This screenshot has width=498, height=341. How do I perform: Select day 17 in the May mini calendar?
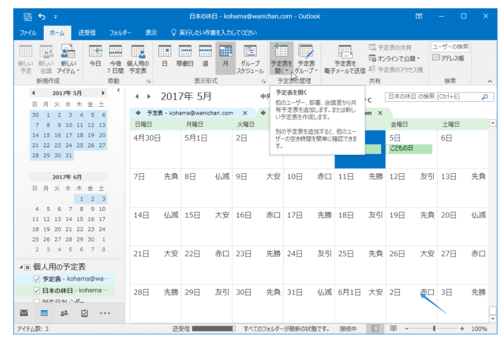coord(69,135)
